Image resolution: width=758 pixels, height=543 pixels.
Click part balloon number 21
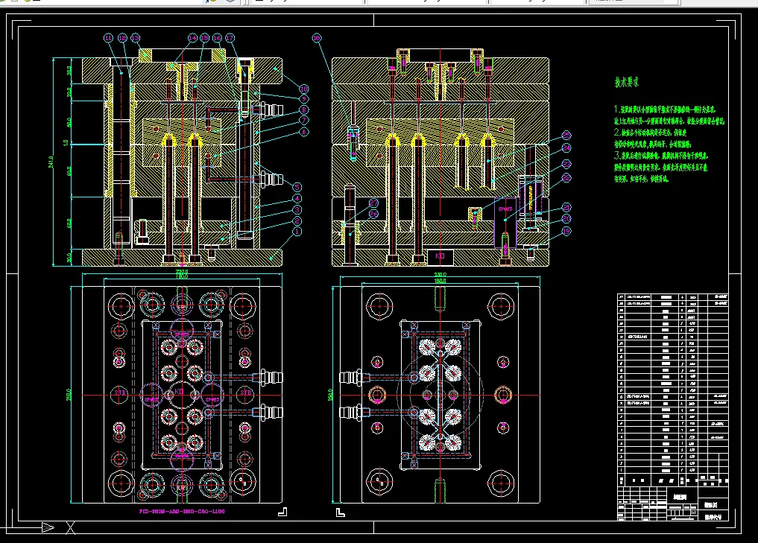click(566, 207)
